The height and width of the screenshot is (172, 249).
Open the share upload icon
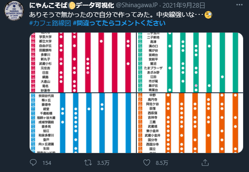(205, 163)
